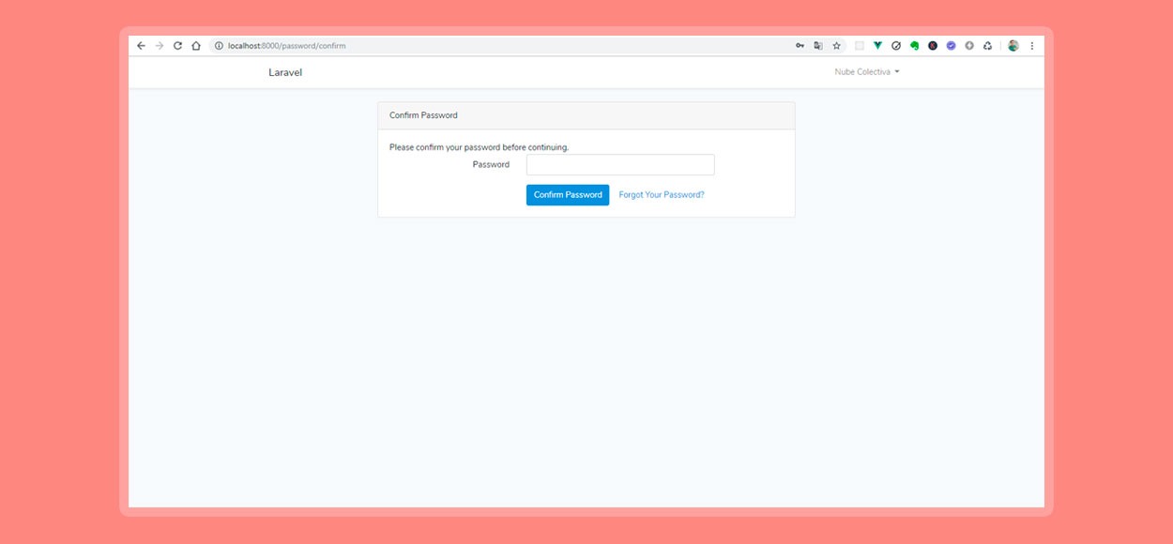
Task: Click the text "Please confirm your password before continuing."
Action: coord(479,147)
